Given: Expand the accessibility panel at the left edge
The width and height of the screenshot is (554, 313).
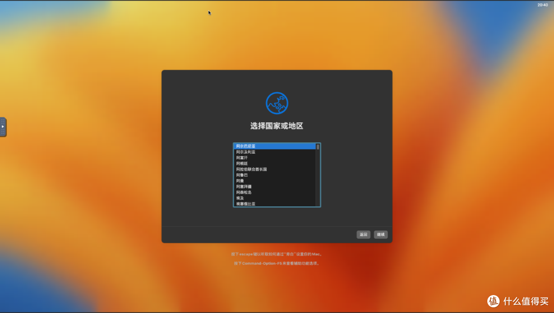Looking at the screenshot, I should [2, 128].
